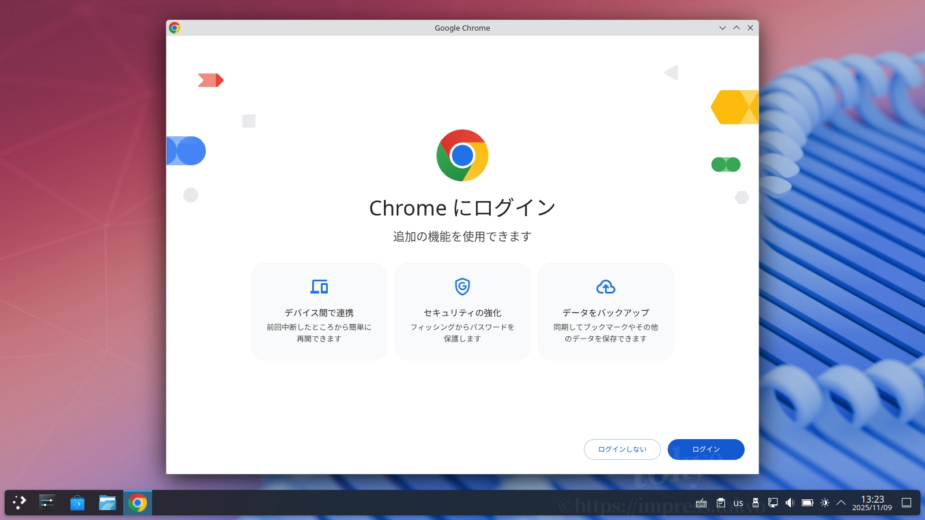Click the Google Chrome title bar text
925x520 pixels.
(x=462, y=28)
